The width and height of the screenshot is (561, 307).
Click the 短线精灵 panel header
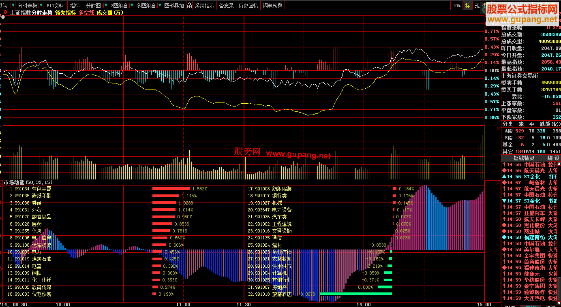click(x=524, y=158)
